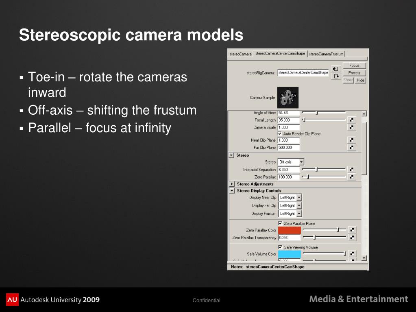Click the Camera Sample thumbnail
416x312 pixels.
click(288, 98)
